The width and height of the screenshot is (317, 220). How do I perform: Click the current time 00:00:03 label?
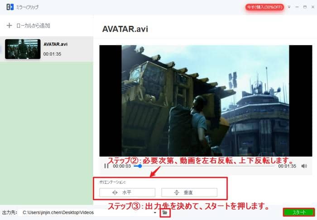pos(122,166)
